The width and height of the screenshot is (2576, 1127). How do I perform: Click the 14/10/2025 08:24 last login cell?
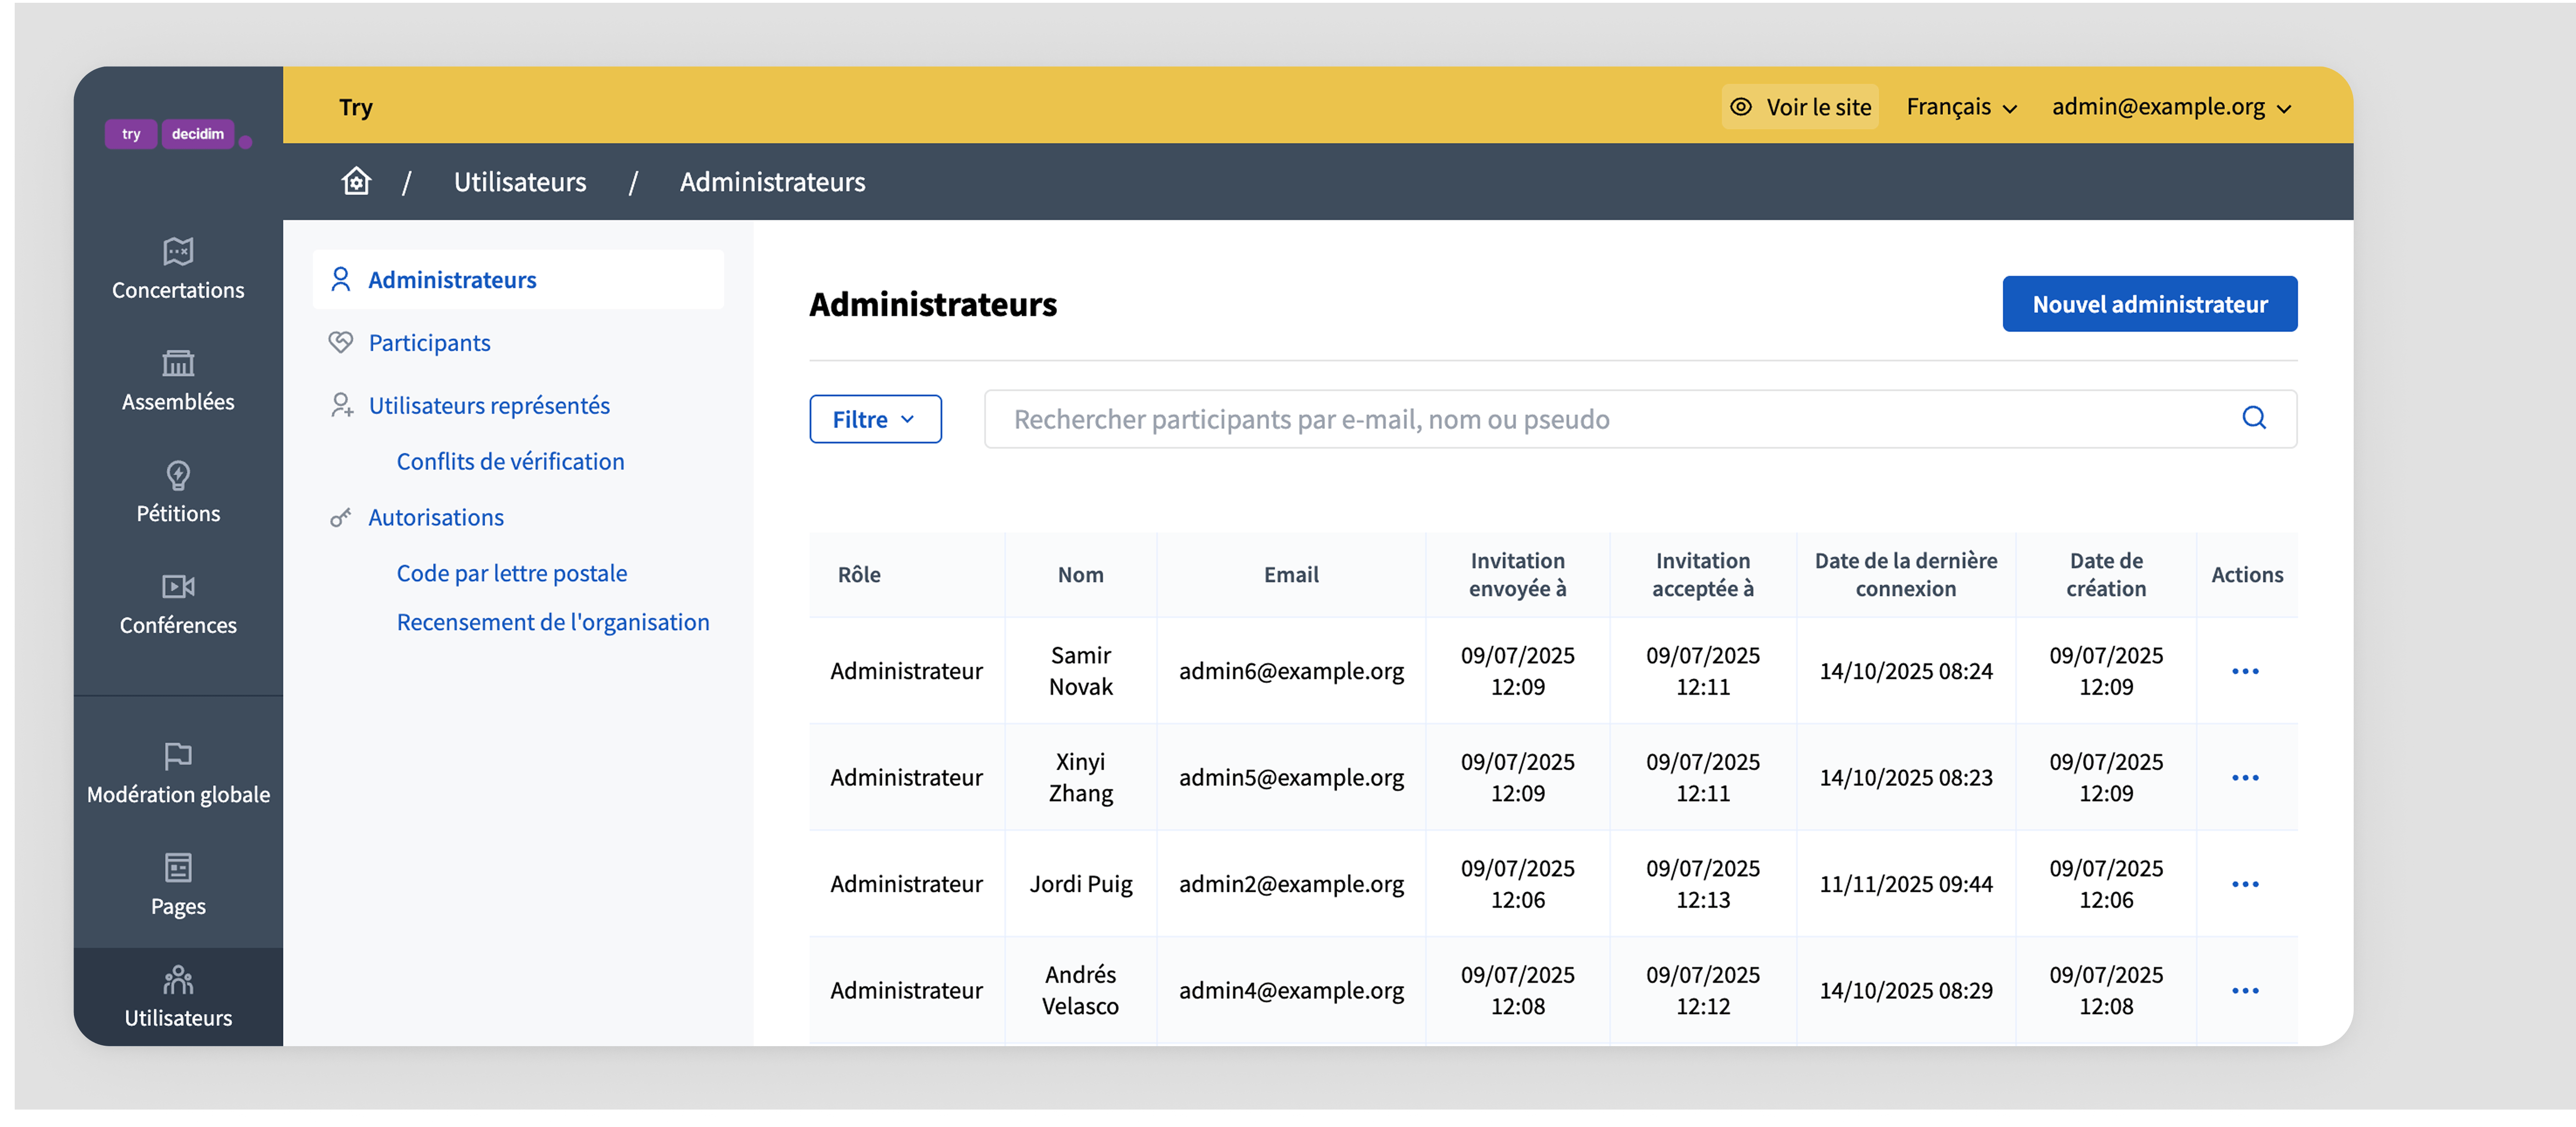[1905, 671]
